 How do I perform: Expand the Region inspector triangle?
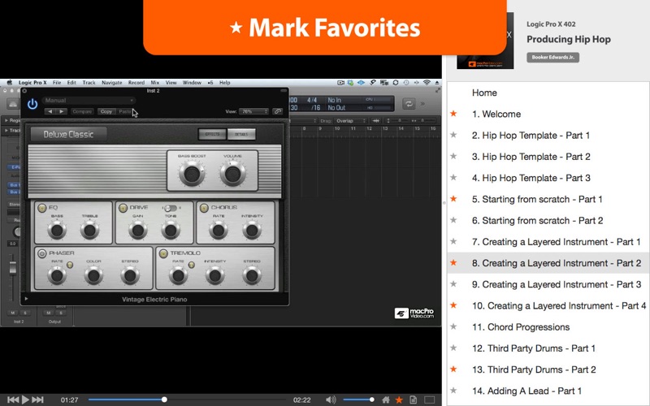coord(6,120)
